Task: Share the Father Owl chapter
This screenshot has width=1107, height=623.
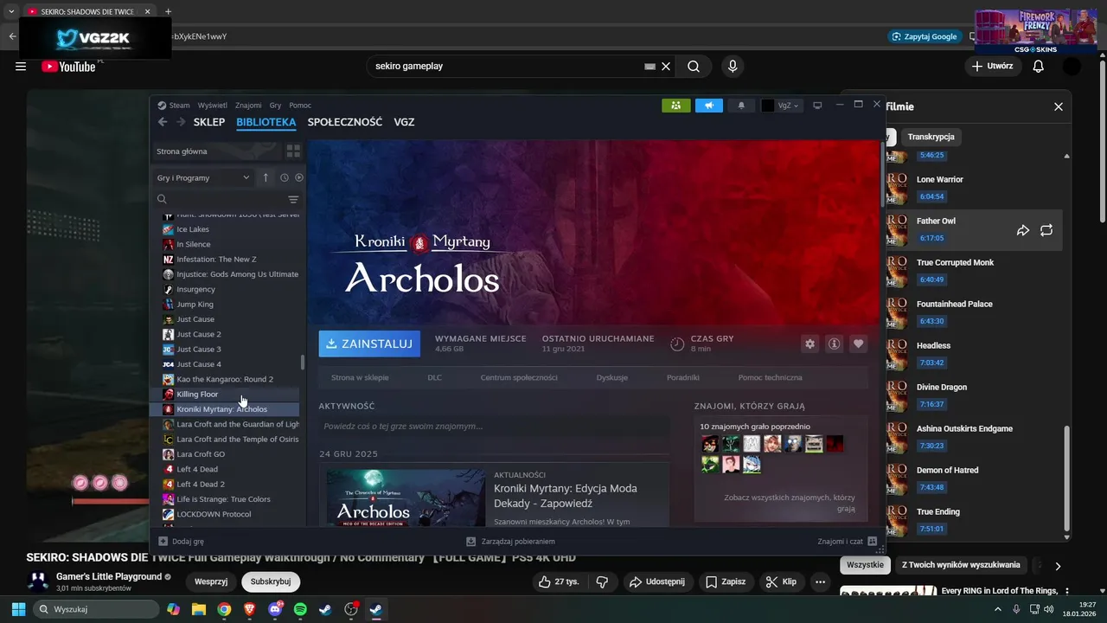Action: click(1023, 230)
